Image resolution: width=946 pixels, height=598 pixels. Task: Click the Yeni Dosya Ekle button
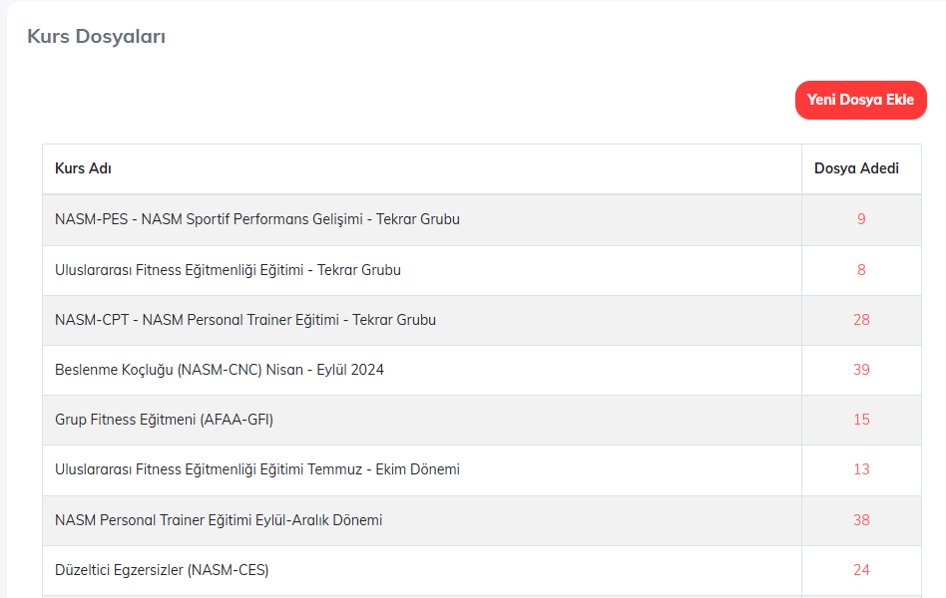(860, 100)
